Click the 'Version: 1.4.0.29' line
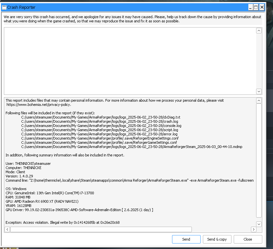The height and width of the screenshot is (249, 273). pos(19,176)
